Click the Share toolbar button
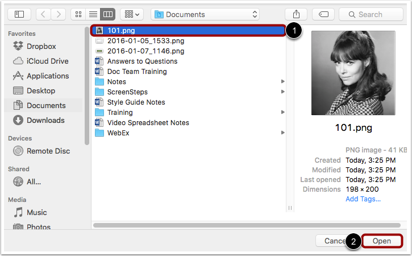 [296, 14]
